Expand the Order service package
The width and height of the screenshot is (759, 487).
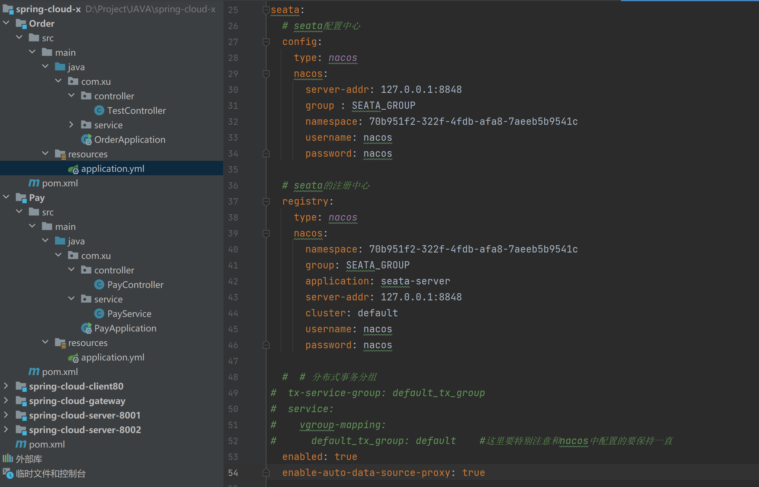71,125
